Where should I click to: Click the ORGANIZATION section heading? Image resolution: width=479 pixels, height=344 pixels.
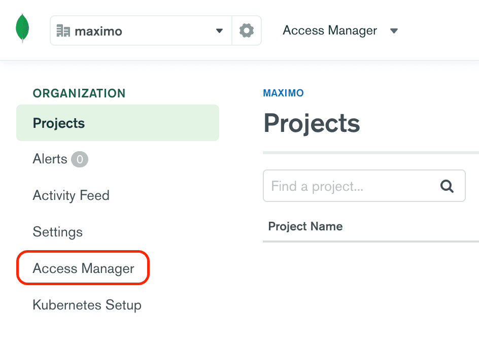point(79,93)
